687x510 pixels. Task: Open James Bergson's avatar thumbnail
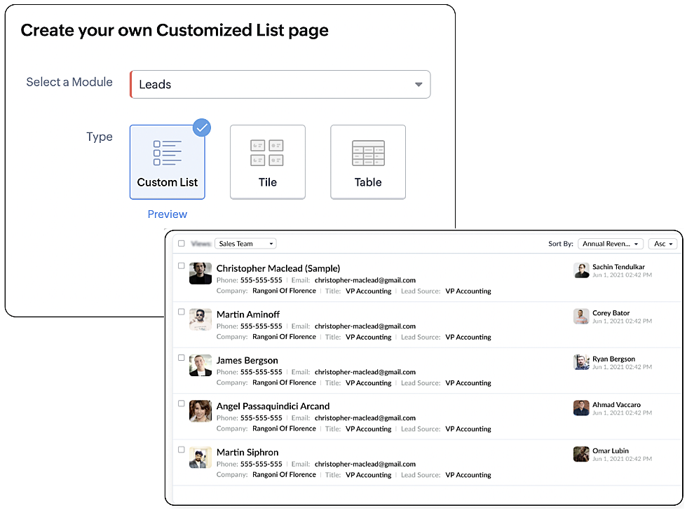coord(200,365)
